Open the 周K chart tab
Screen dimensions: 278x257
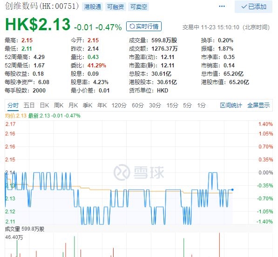coord(59,105)
